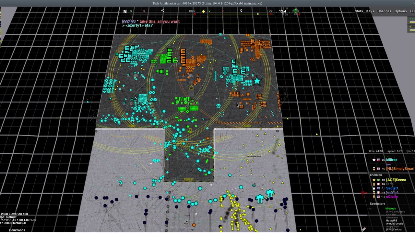Click spectator AnnuitCoeptis

pos(395,224)
